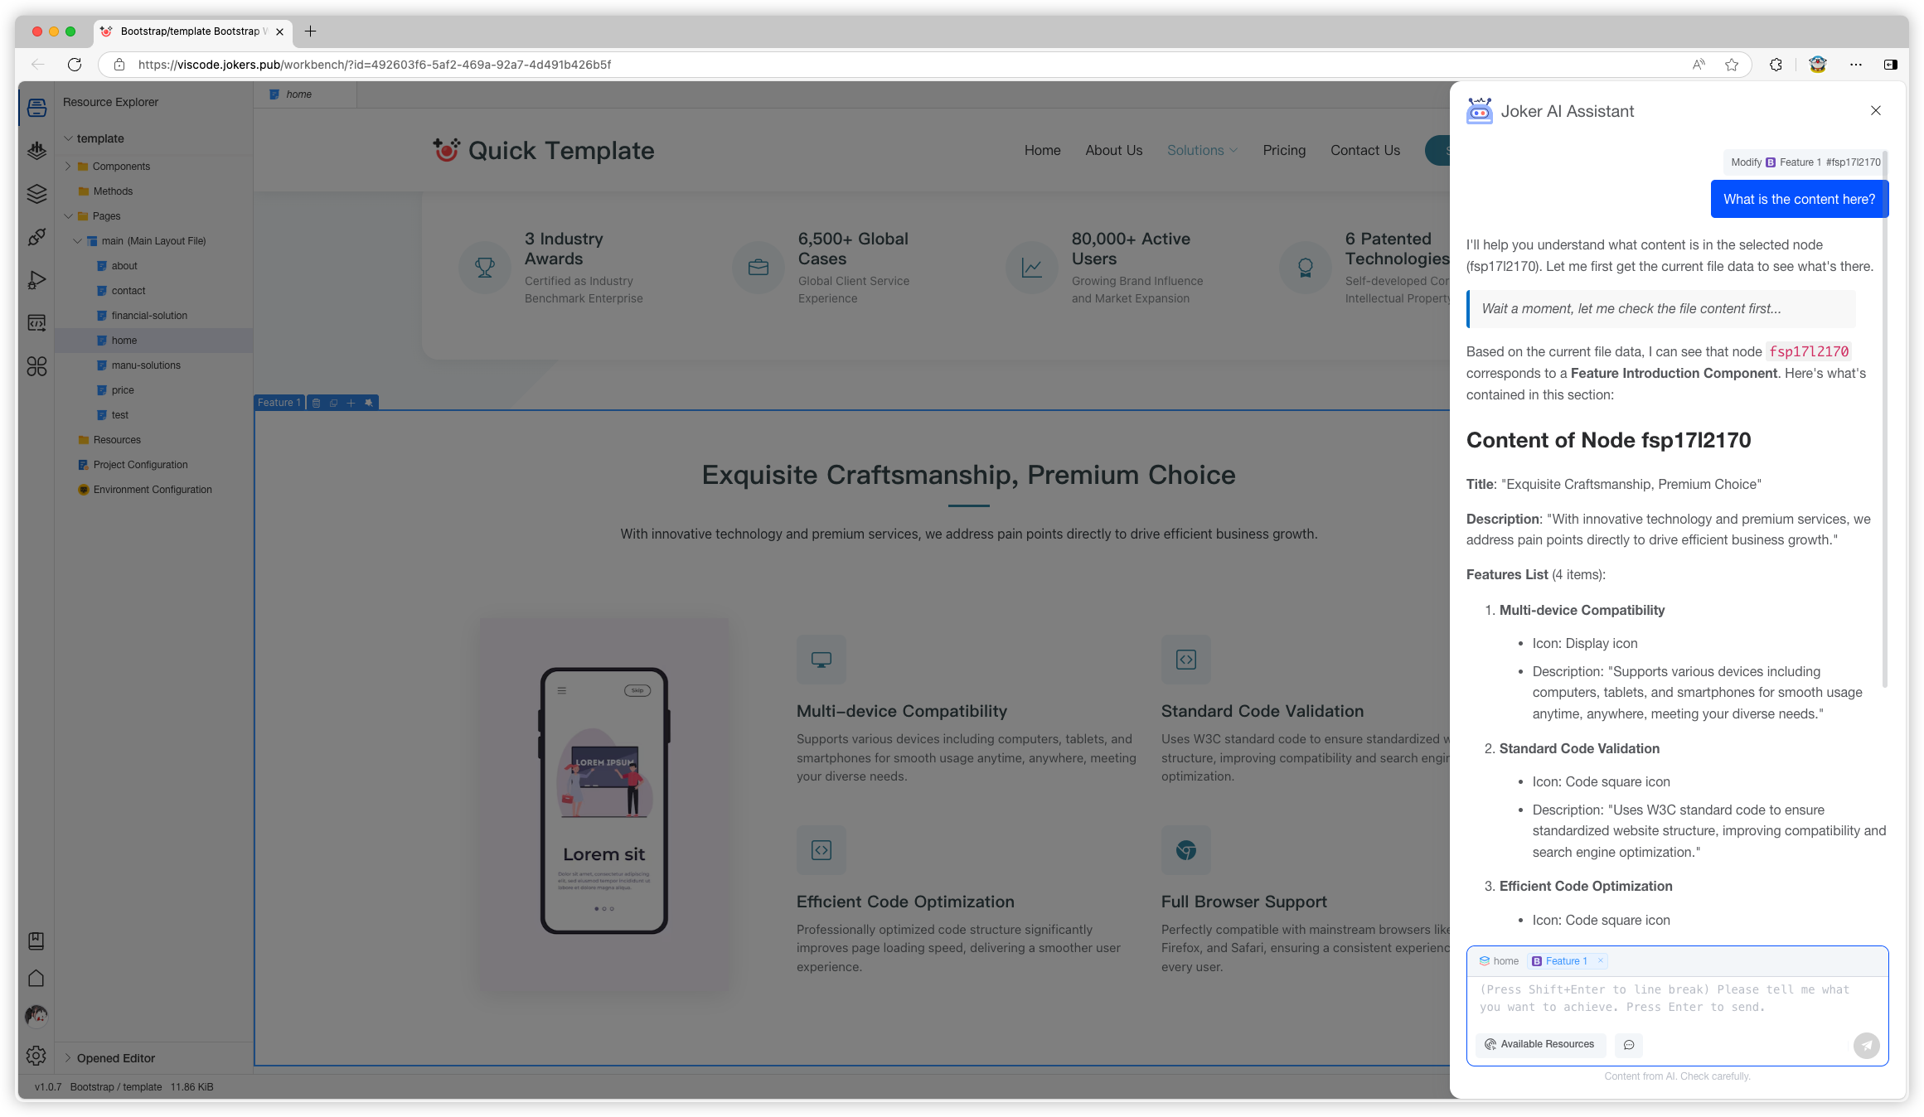Screen dimensions: 1924x1117
Task: Click the Pricing link in navbar
Action: click(x=1284, y=151)
